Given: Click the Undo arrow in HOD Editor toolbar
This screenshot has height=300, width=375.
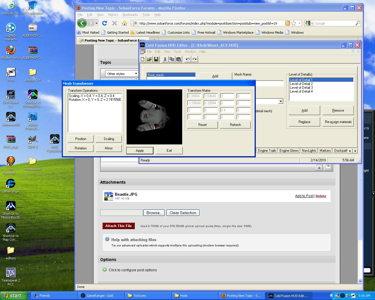Looking at the screenshot, I should pos(188,59).
